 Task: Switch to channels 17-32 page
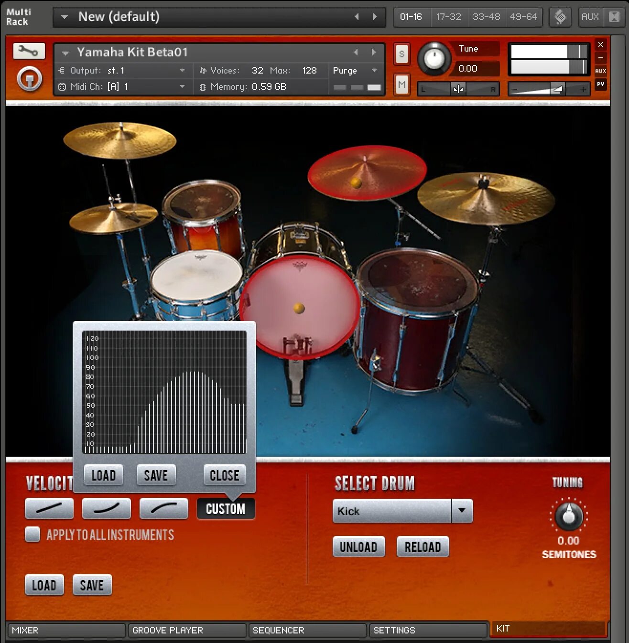pos(449,17)
